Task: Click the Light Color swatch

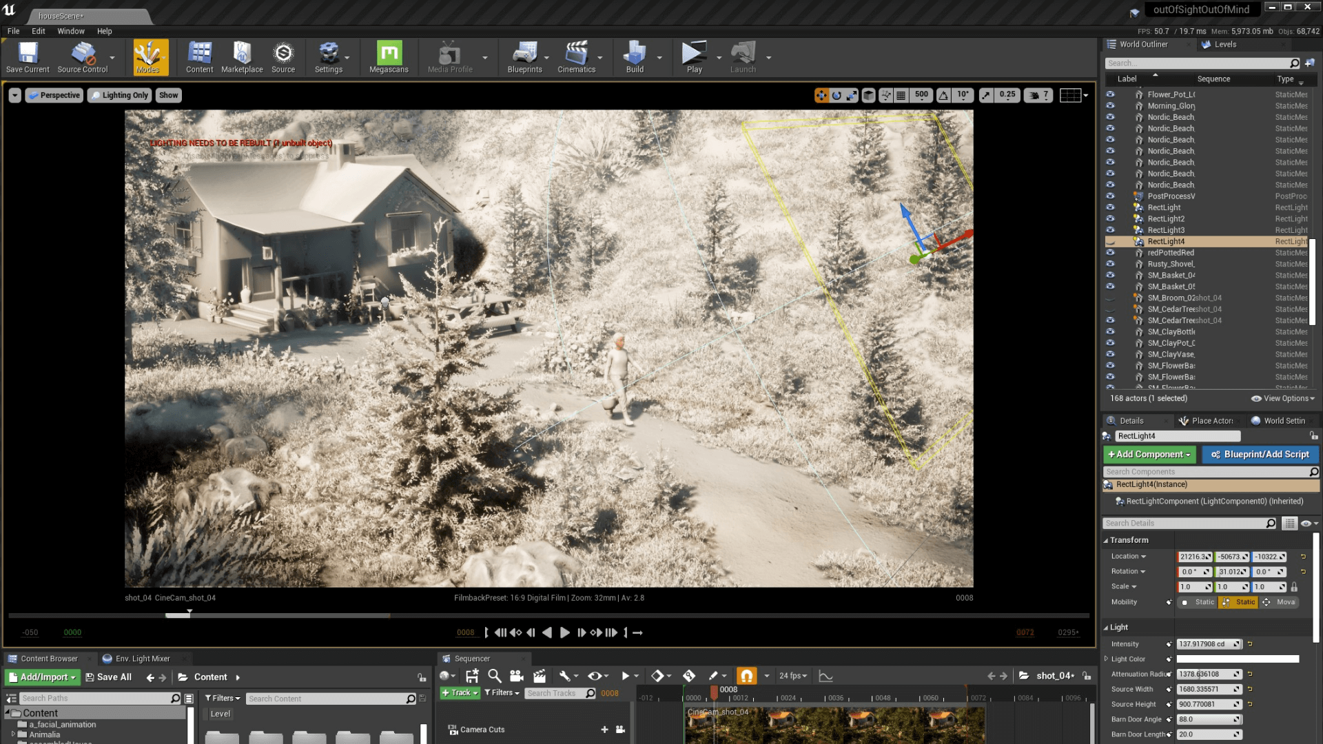Action: click(1237, 659)
